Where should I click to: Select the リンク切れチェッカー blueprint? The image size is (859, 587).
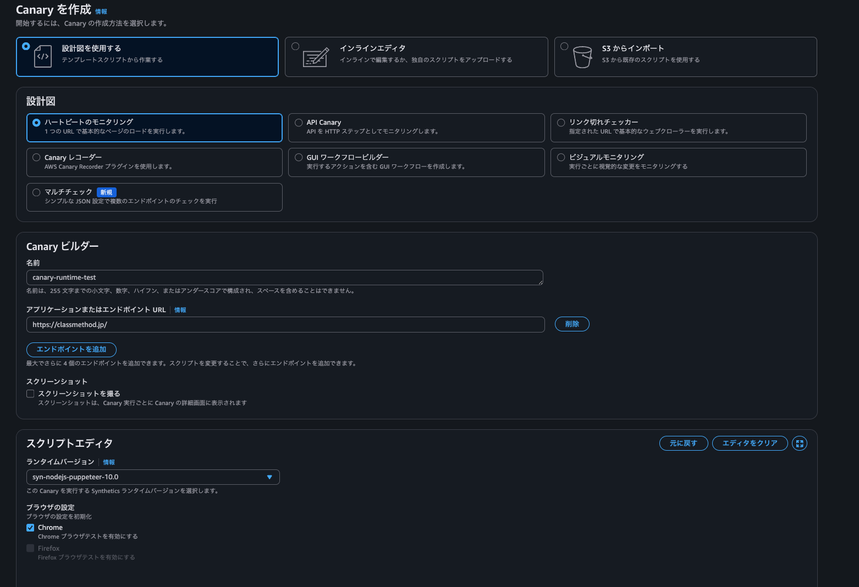(x=561, y=122)
